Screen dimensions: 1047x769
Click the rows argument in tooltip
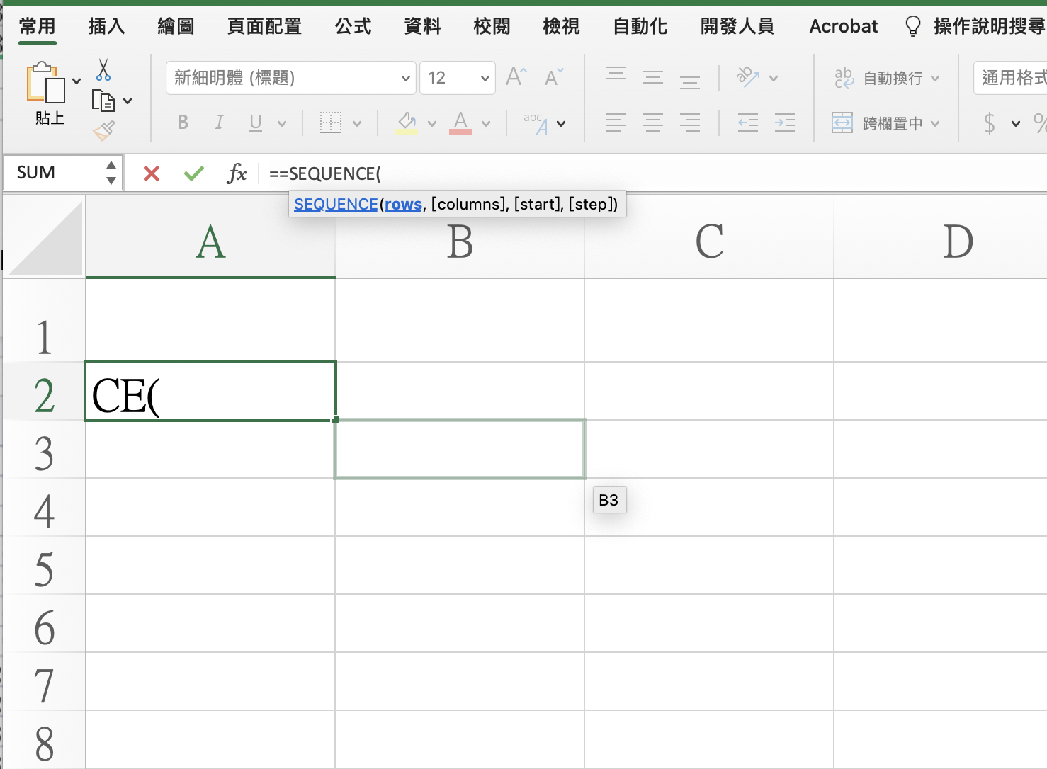(403, 204)
